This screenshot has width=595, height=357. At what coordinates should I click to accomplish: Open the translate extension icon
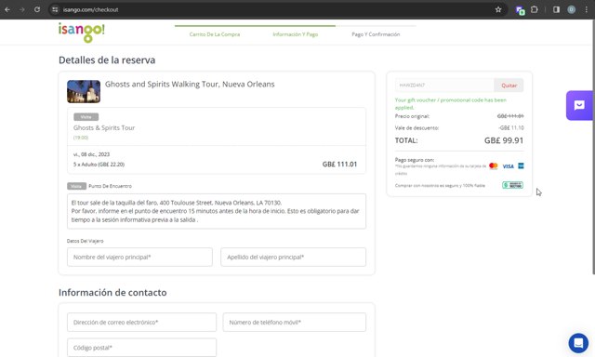click(521, 10)
